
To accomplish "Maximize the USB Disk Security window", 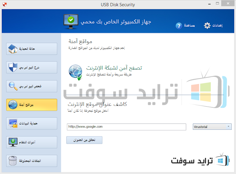I will (217, 3).
